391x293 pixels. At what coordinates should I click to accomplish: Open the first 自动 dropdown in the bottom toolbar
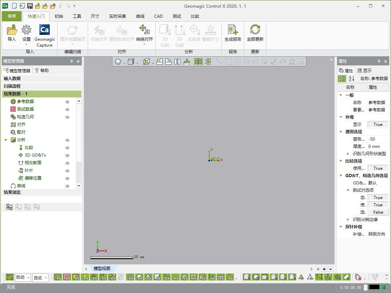pos(23,277)
